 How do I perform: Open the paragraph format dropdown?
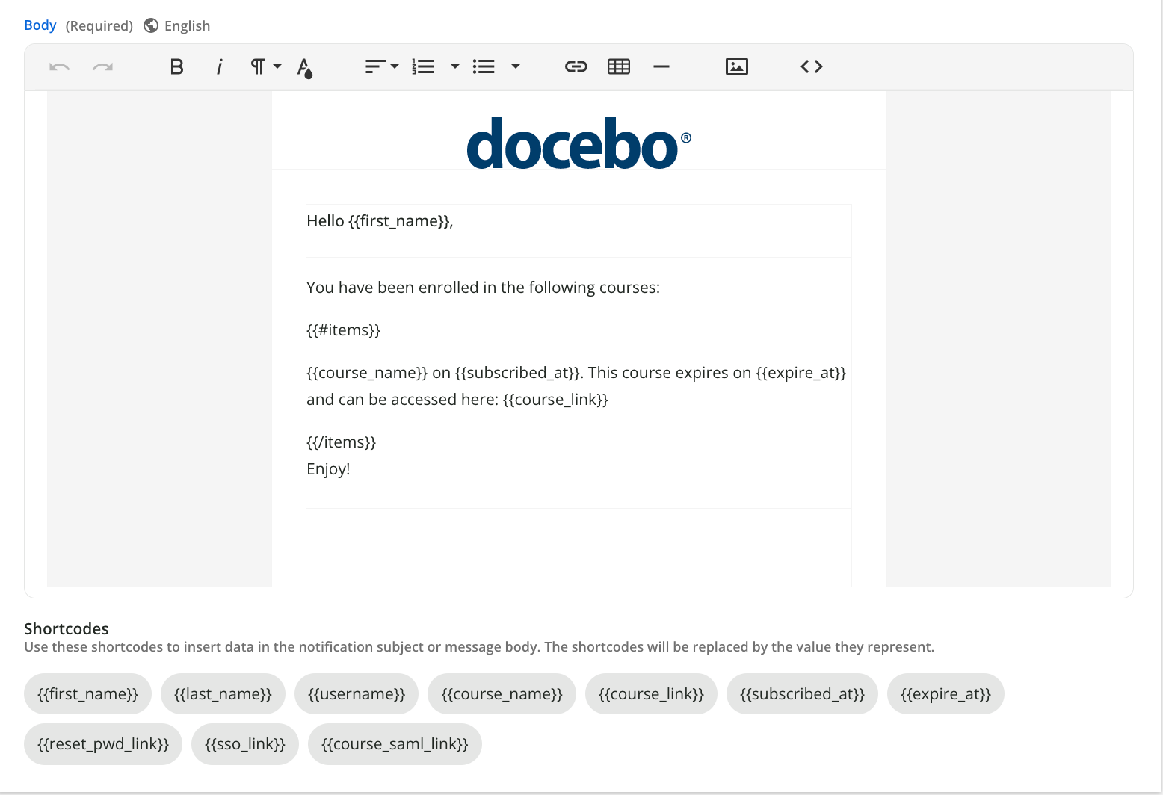[265, 67]
